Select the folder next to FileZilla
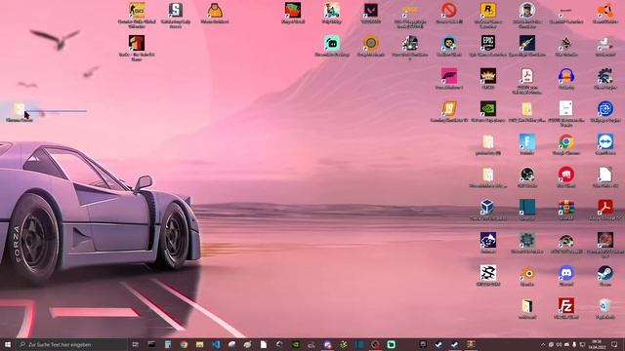 (527, 308)
